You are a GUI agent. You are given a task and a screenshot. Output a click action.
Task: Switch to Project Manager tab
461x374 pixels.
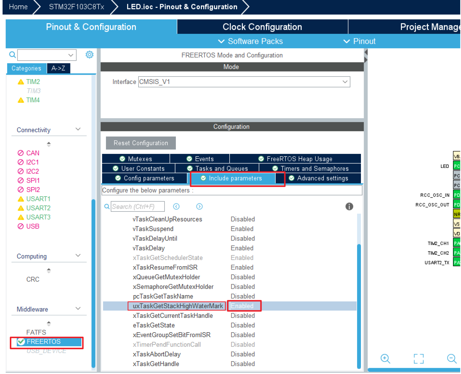pyautogui.click(x=430, y=27)
